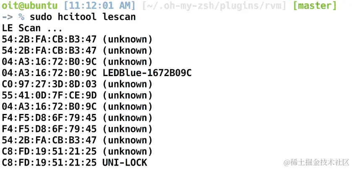The image size is (352, 169).
Task: Click the first F4:F5:D8:6F:79:45 address
Action: 49,118
